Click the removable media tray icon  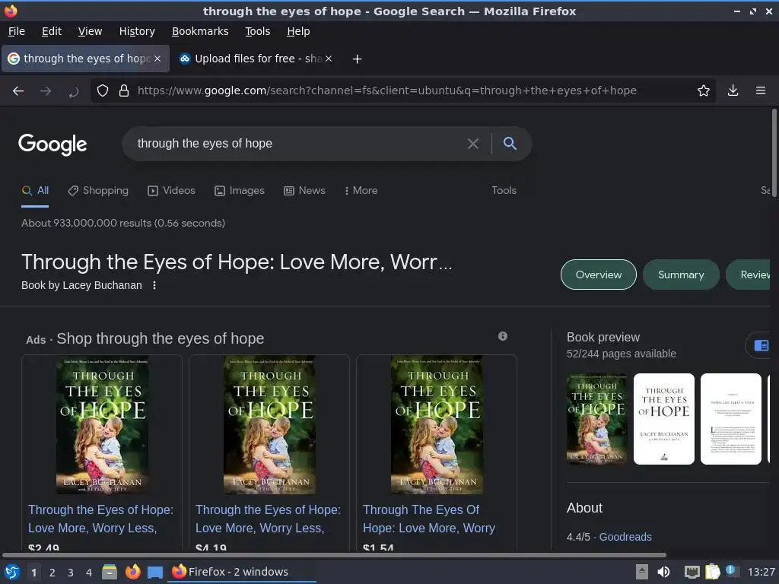642,572
